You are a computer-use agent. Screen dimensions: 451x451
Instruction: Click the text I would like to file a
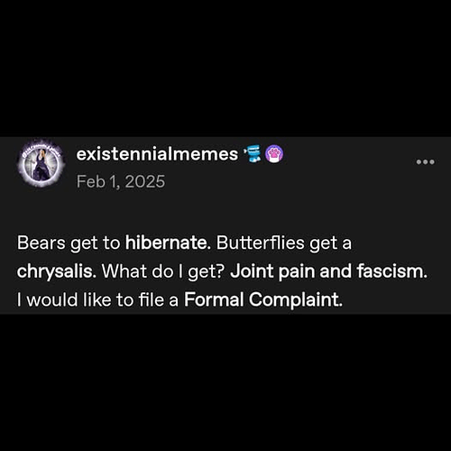pos(97,299)
